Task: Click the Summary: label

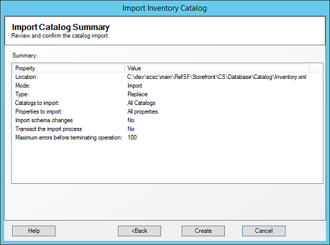Action: [x=25, y=55]
